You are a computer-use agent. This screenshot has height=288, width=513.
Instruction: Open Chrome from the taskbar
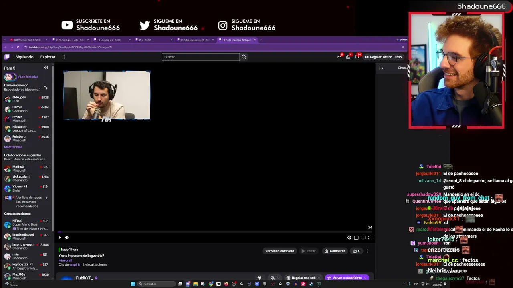[211, 284]
